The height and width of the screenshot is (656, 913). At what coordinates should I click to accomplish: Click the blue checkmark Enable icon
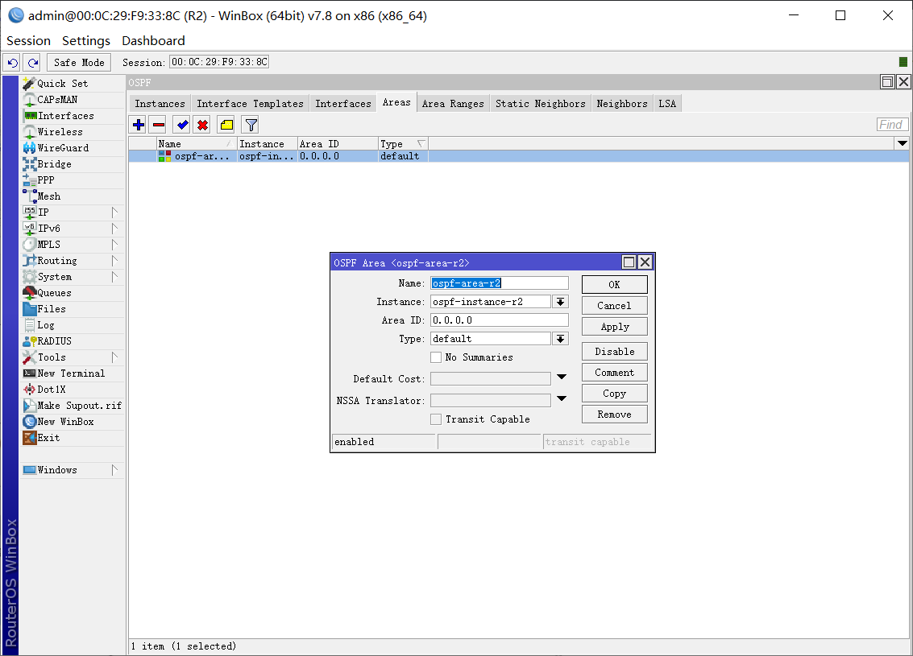coord(182,125)
